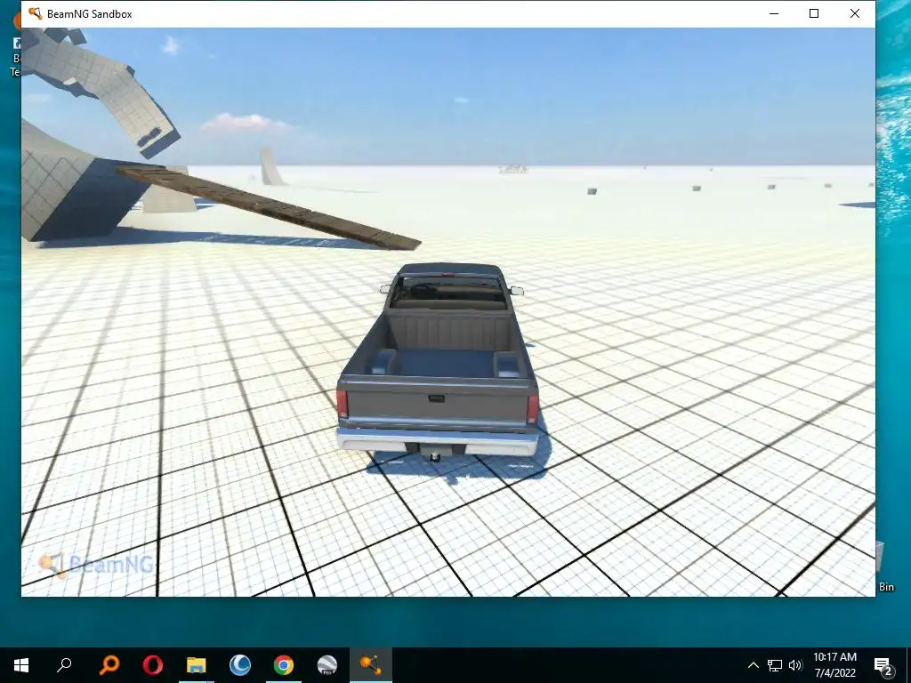
Task: Show hidden system tray icons
Action: pyautogui.click(x=753, y=665)
